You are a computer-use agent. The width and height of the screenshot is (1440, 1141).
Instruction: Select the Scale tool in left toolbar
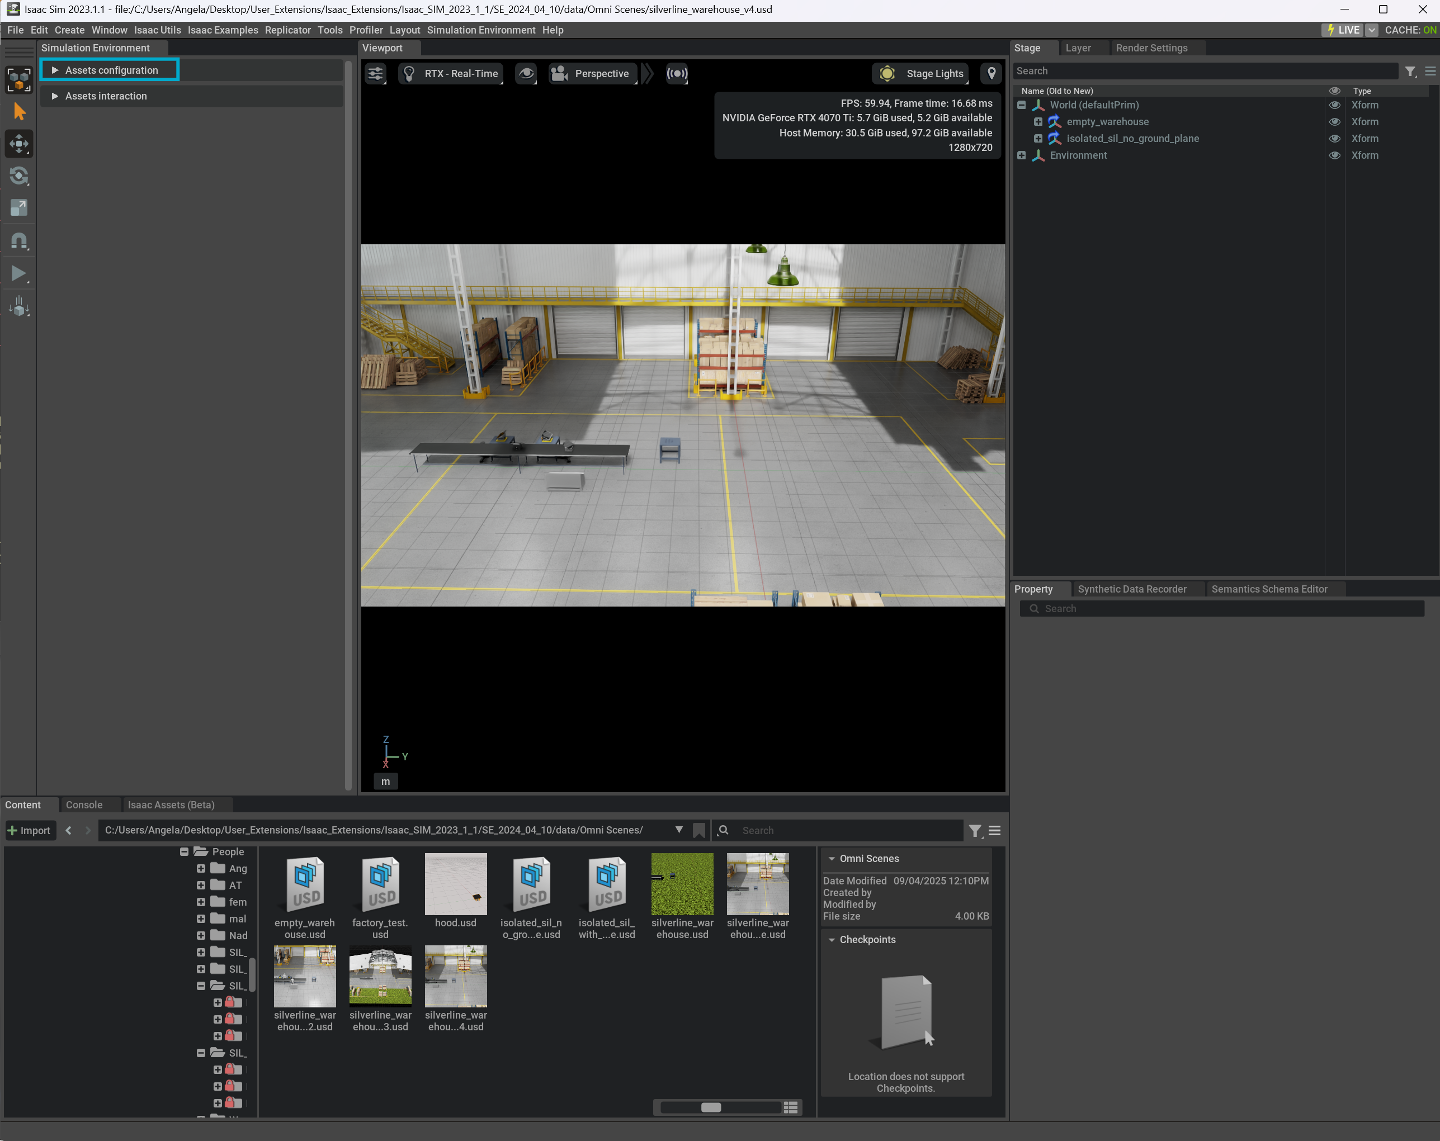[18, 207]
